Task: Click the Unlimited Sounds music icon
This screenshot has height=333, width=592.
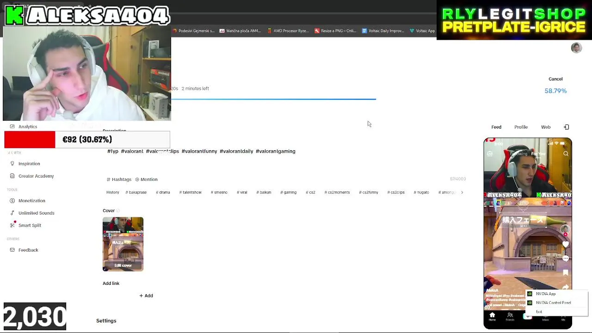Action: (12, 213)
